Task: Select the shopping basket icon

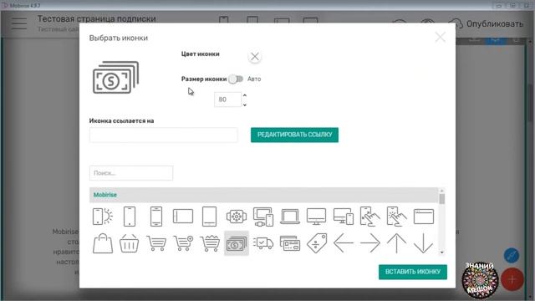Action: [x=129, y=243]
